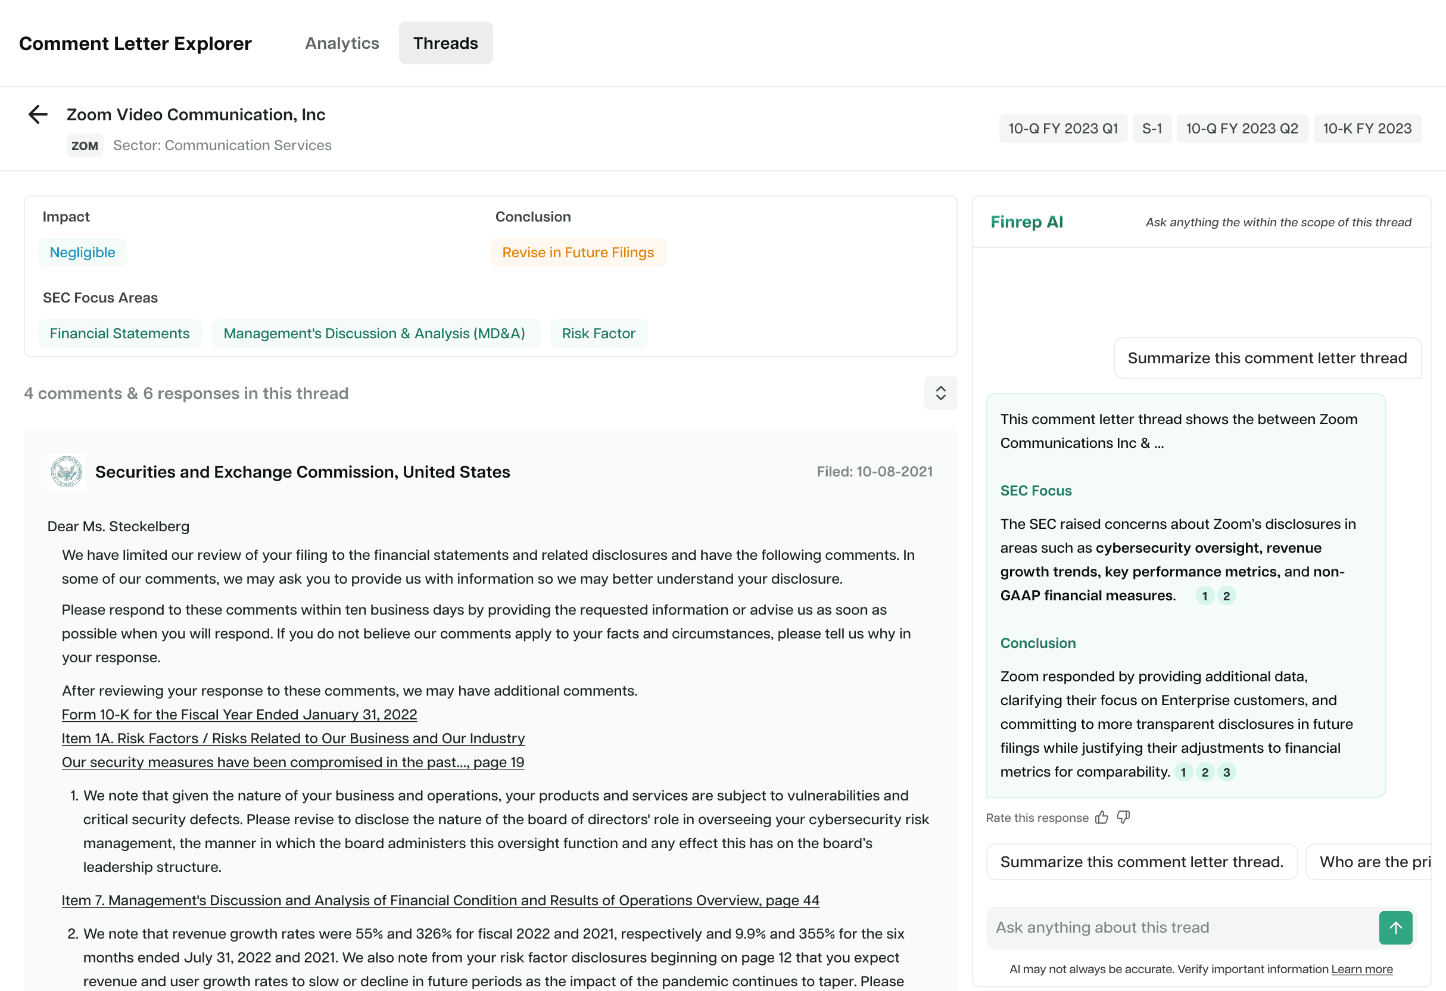The width and height of the screenshot is (1446, 991).
Task: Open the Item 1A Risk Factors link
Action: tap(293, 738)
